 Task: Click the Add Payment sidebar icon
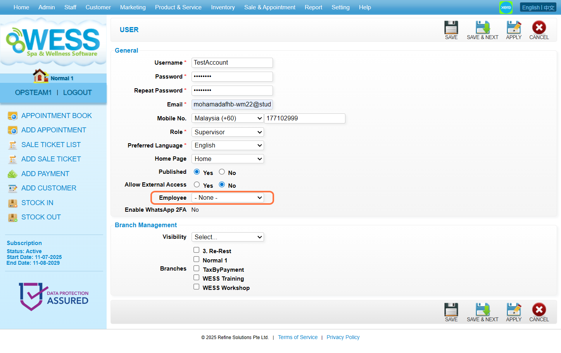pos(13,174)
